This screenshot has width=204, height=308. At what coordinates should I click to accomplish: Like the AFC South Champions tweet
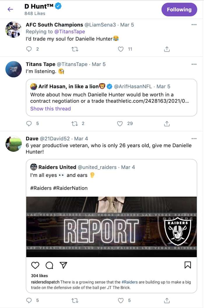click(x=121, y=49)
